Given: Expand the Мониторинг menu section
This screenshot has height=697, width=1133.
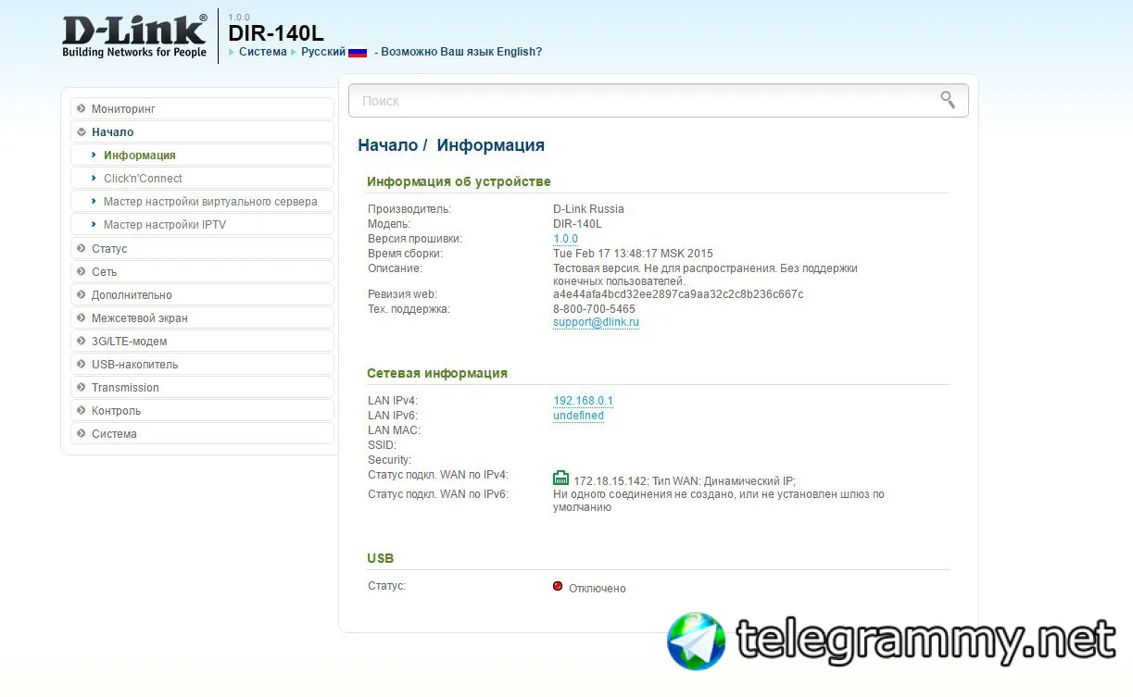Looking at the screenshot, I should [x=202, y=109].
